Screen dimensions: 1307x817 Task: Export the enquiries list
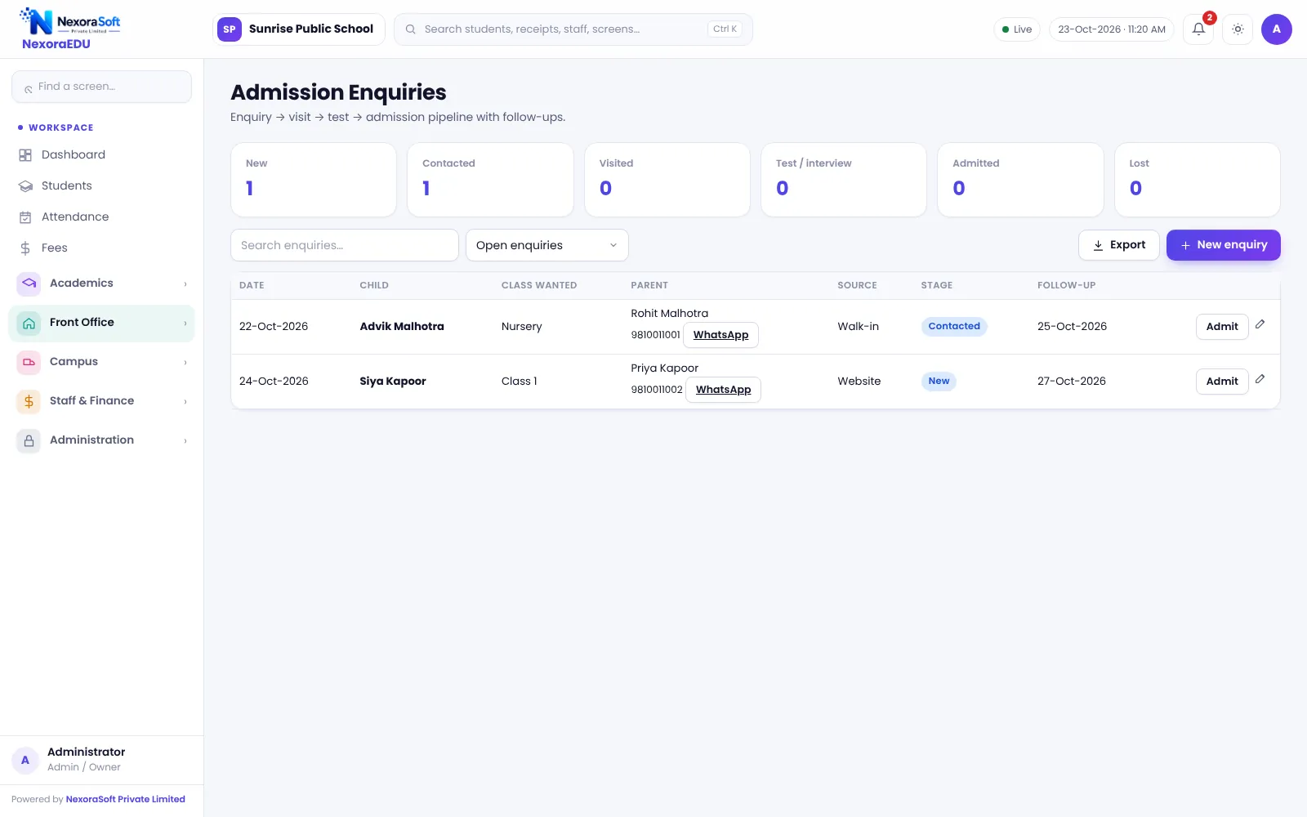[1118, 245]
